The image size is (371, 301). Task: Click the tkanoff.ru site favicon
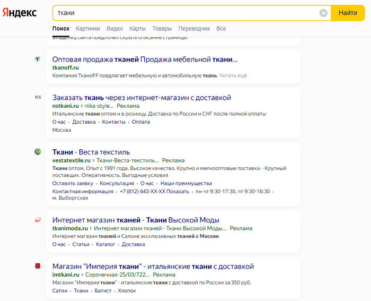(x=38, y=59)
